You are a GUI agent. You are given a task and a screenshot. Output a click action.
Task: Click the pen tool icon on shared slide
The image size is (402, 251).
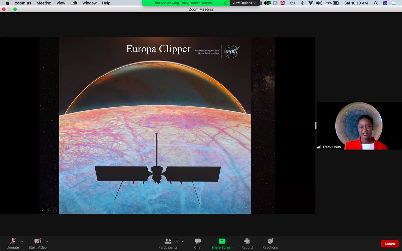point(55,211)
